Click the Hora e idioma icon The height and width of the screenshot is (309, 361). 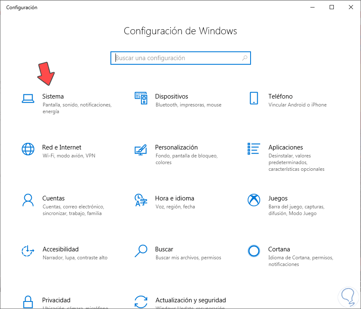click(141, 200)
